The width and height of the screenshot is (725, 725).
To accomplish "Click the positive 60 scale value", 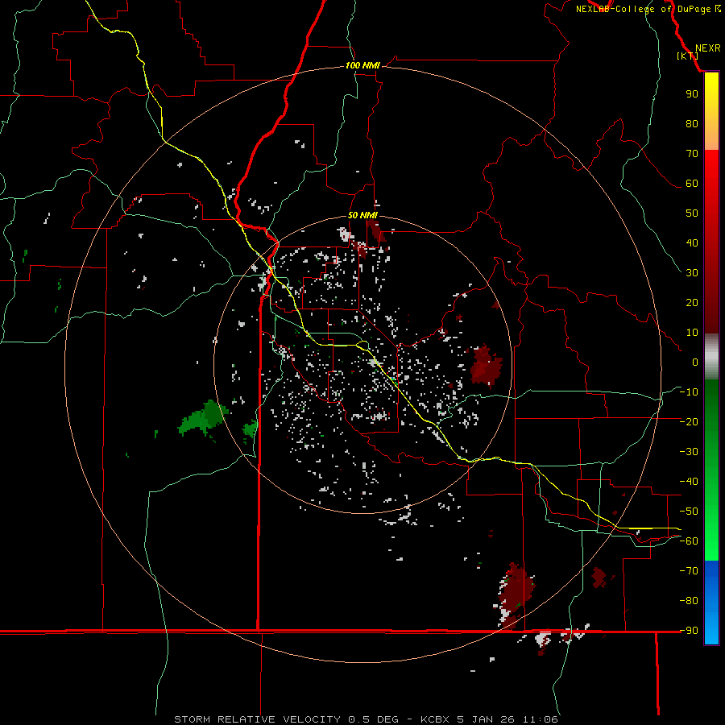I will (x=692, y=183).
